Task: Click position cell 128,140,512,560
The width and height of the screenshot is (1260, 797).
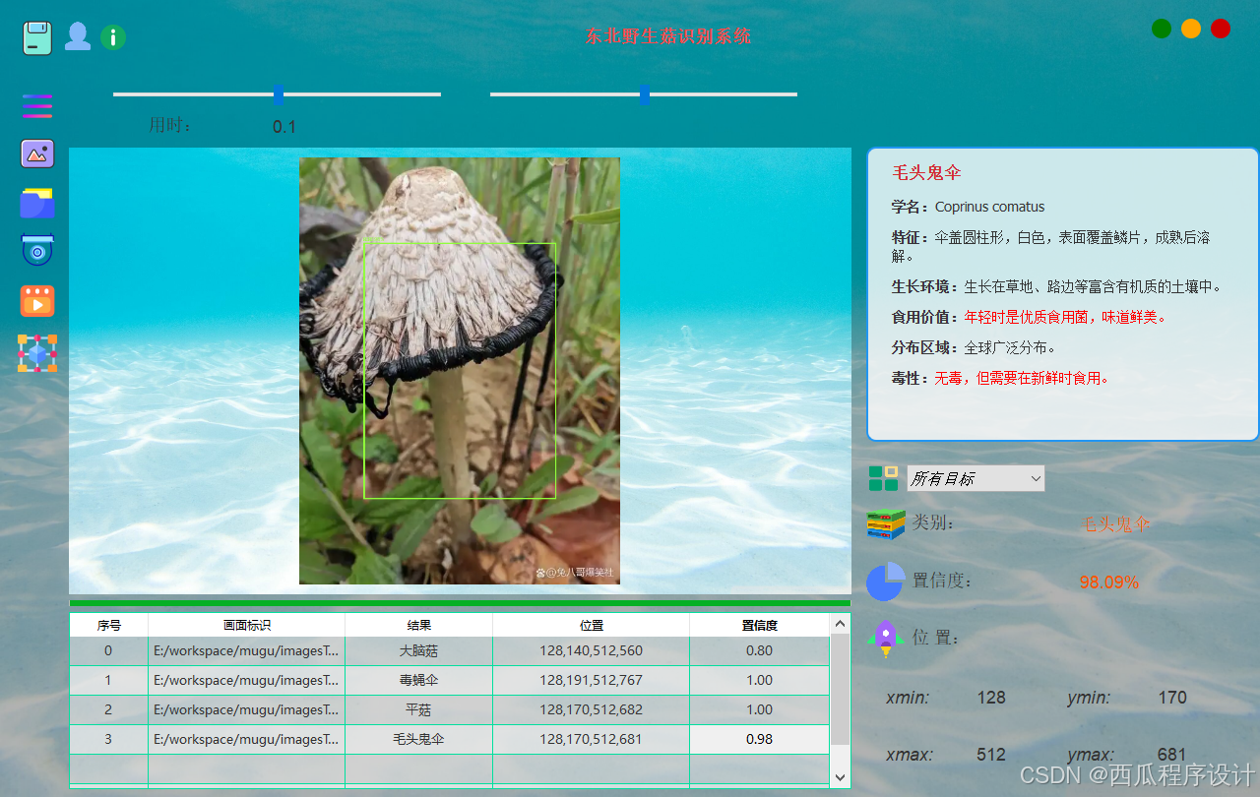Action: (592, 650)
